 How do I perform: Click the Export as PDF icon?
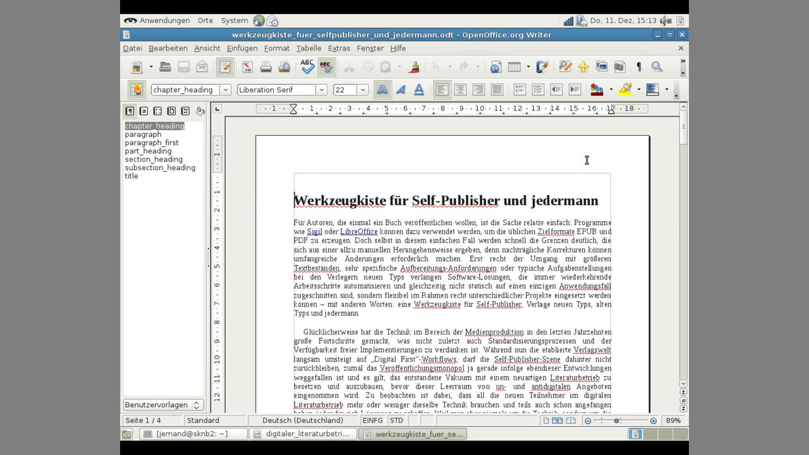(247, 67)
